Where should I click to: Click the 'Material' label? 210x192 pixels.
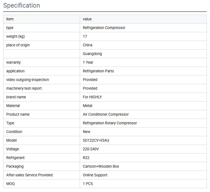point(13,106)
